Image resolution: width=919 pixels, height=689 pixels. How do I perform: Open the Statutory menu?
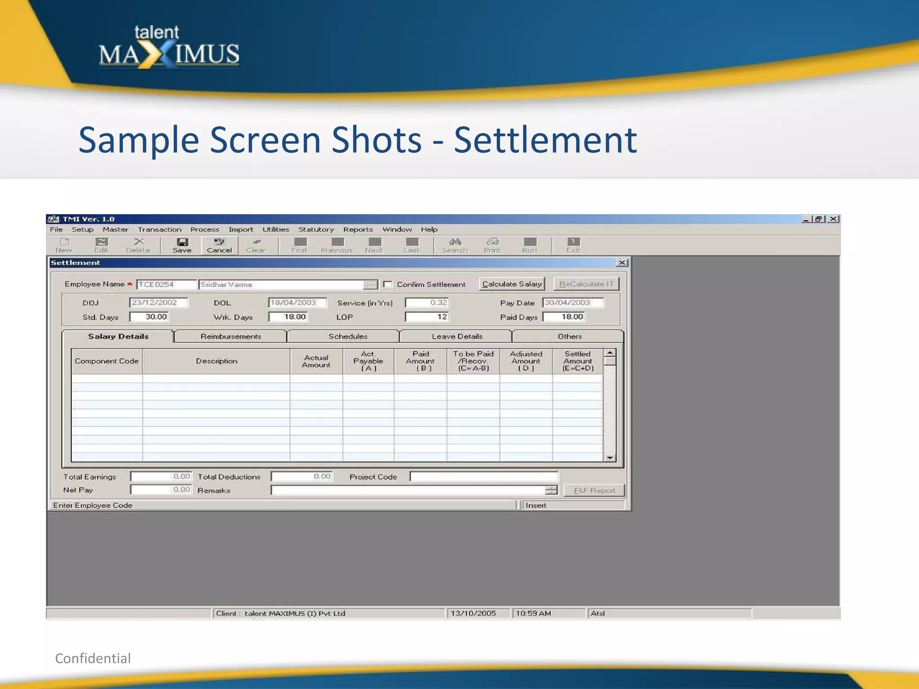click(x=316, y=229)
